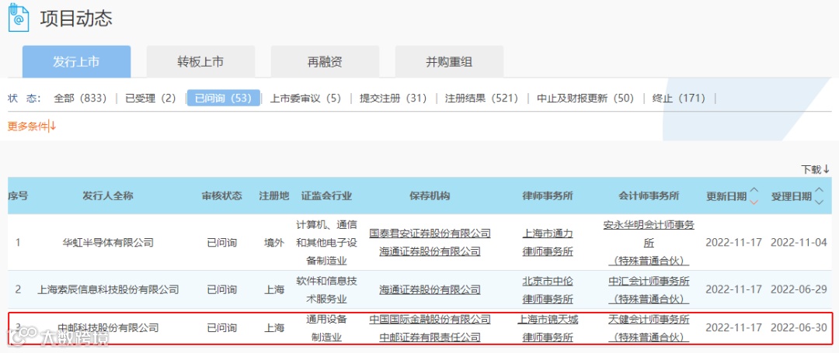This screenshot has width=839, height=353.
Task: Open 中邮证券有限责任公司 sponsor link
Action: (x=430, y=337)
